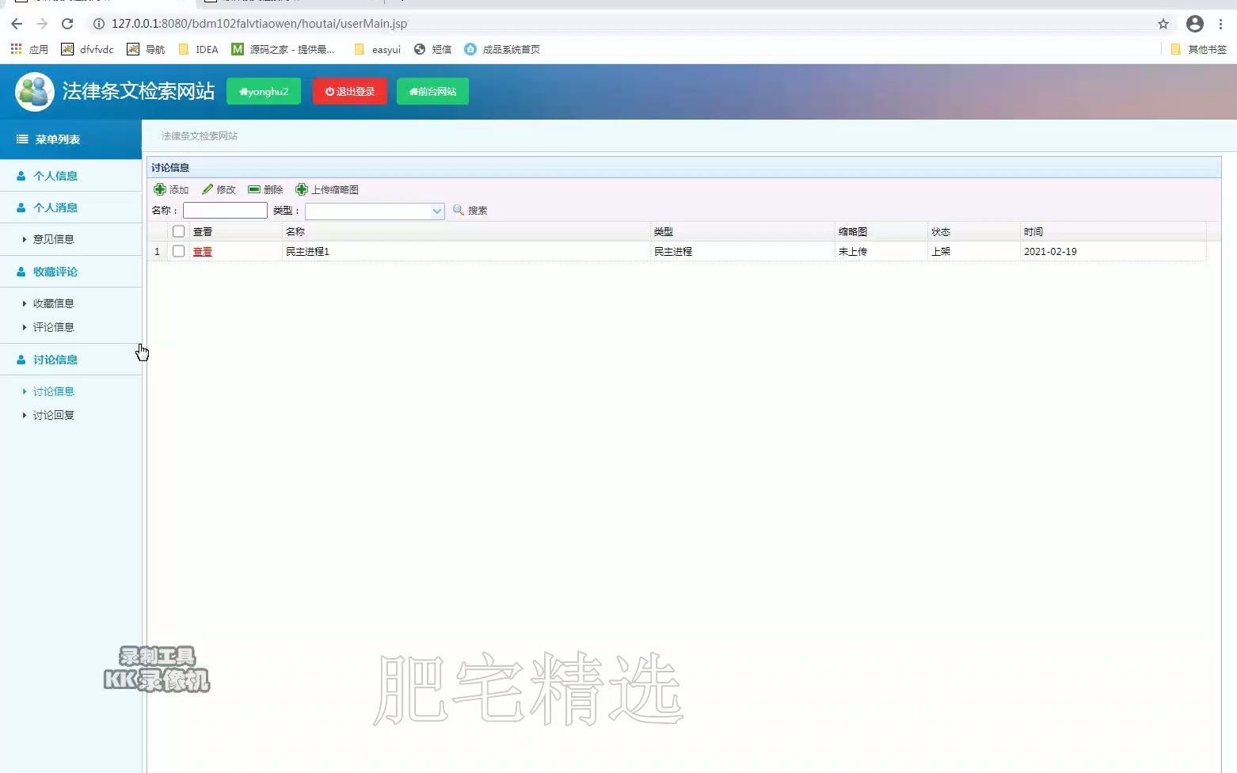Sort by the 状态 column header

(974, 231)
